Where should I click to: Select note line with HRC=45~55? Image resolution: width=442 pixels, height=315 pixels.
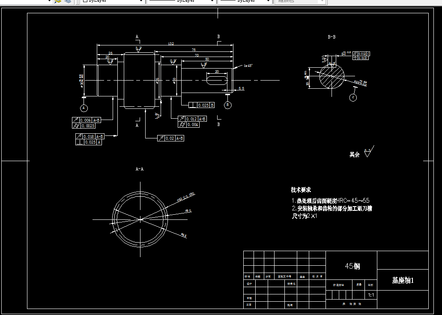330,201
